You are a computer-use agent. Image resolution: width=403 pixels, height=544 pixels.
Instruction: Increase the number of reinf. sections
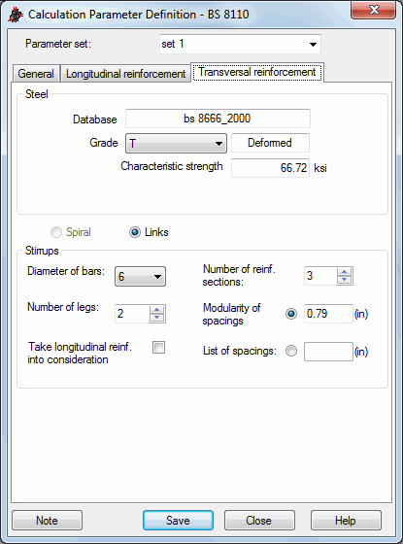coord(345,272)
